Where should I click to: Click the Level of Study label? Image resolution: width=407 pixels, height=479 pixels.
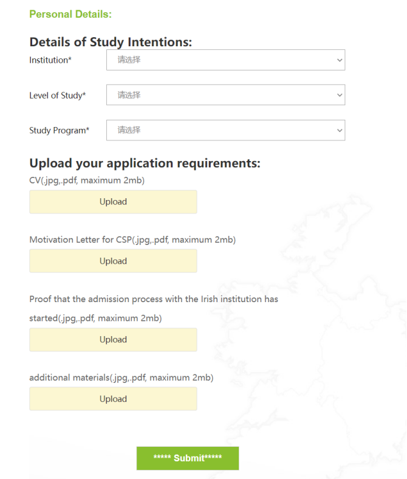(x=58, y=95)
